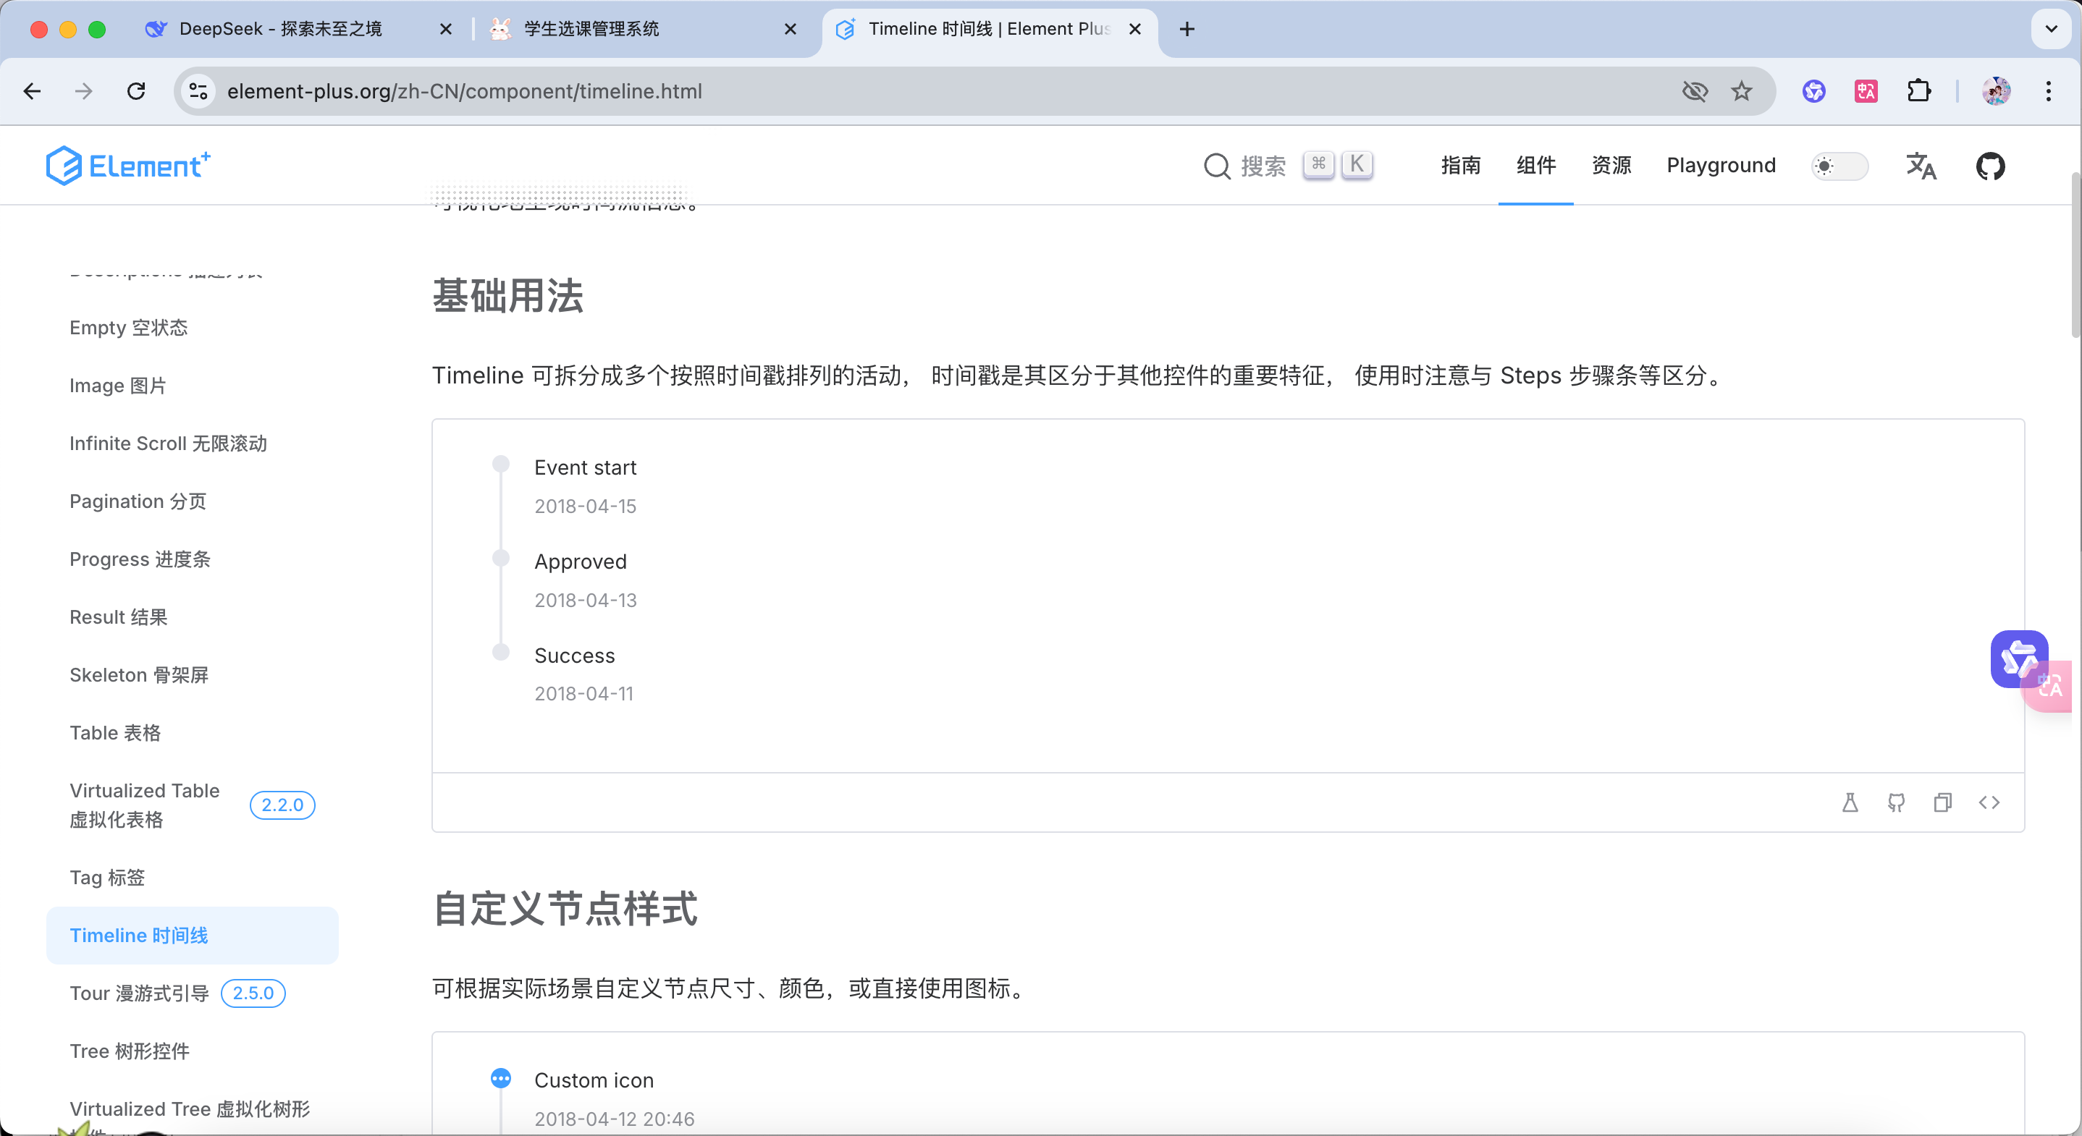This screenshot has height=1136, width=2082.
Task: Go to Playground link in header
Action: pos(1721,166)
